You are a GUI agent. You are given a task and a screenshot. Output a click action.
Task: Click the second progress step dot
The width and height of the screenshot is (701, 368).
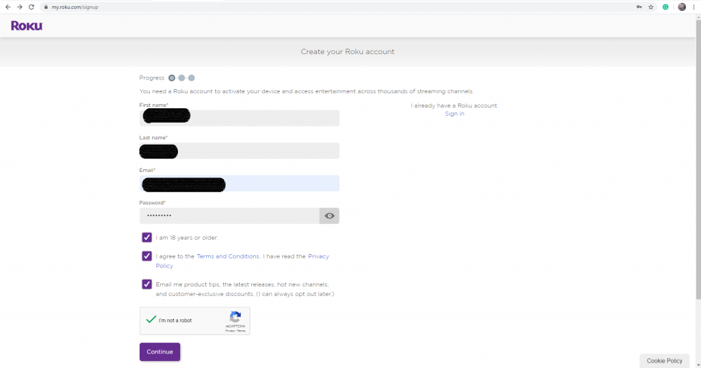(x=181, y=78)
